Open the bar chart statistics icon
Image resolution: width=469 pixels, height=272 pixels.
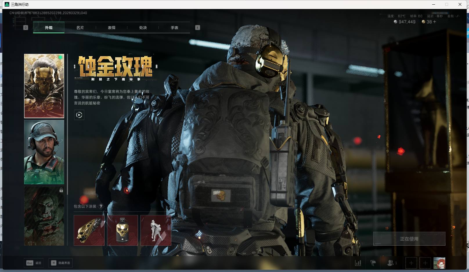click(x=358, y=263)
